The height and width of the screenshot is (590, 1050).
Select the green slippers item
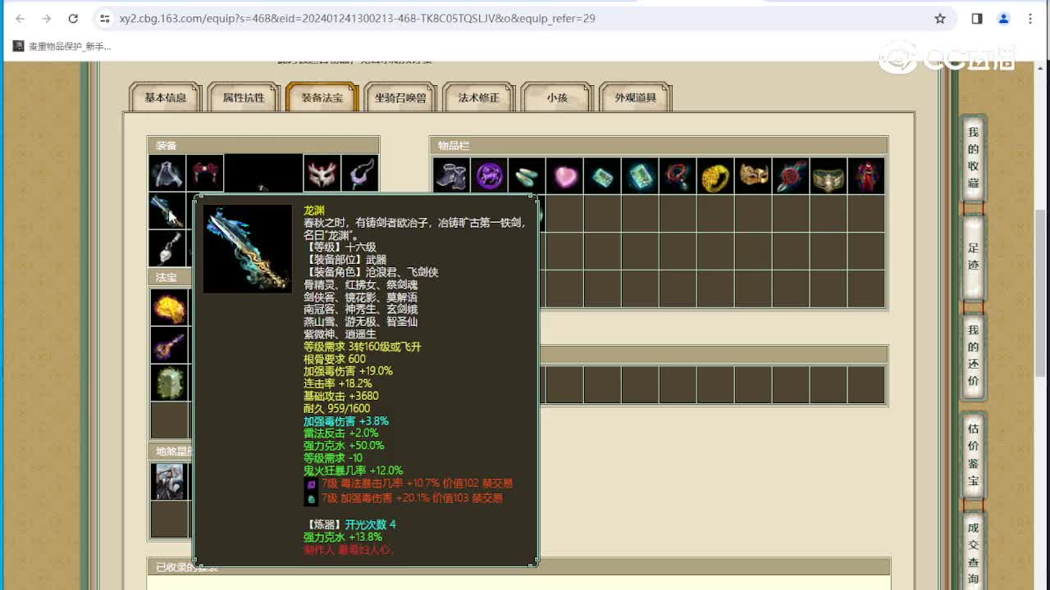pos(527,175)
